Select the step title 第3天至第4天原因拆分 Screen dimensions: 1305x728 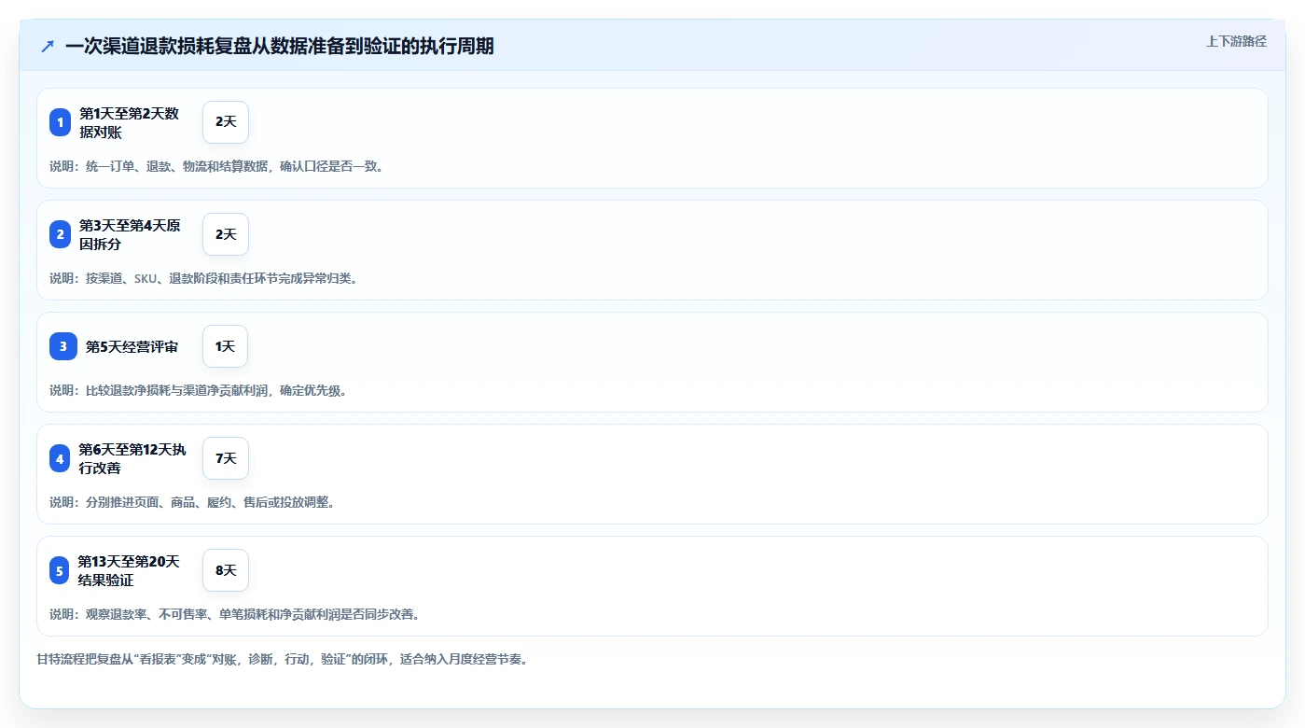pos(130,234)
